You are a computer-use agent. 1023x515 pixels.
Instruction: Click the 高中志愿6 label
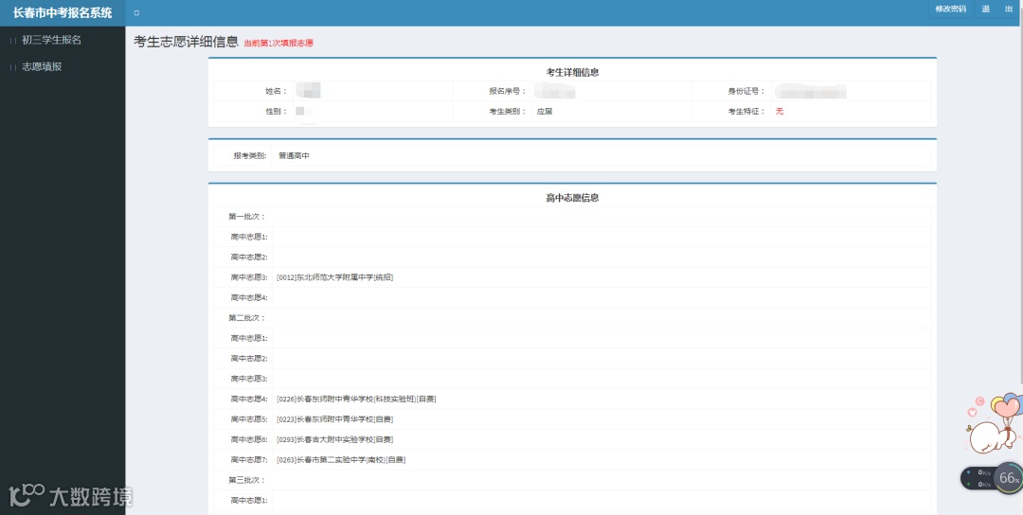[249, 439]
